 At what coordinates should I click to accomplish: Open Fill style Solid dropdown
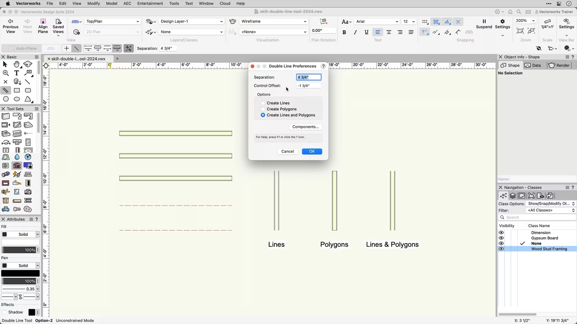(x=20, y=235)
